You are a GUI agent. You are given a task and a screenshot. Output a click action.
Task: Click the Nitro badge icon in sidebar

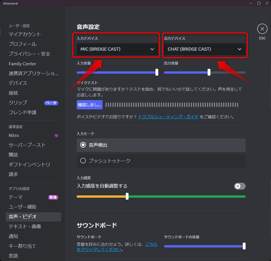pyautogui.click(x=56, y=136)
